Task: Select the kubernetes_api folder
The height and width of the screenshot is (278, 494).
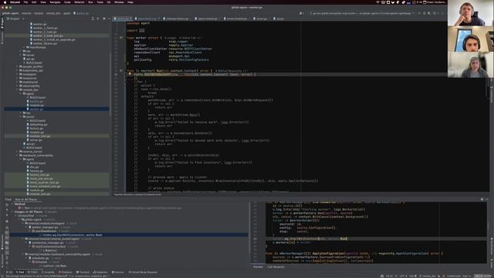Action: pos(31,70)
